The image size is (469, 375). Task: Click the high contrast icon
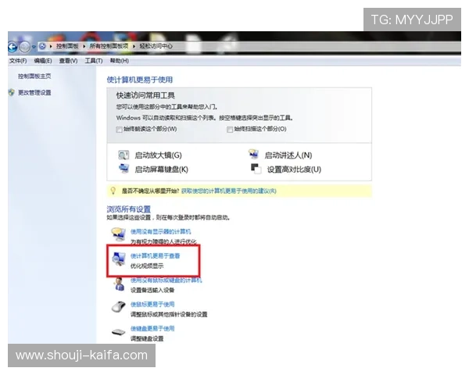click(x=256, y=169)
